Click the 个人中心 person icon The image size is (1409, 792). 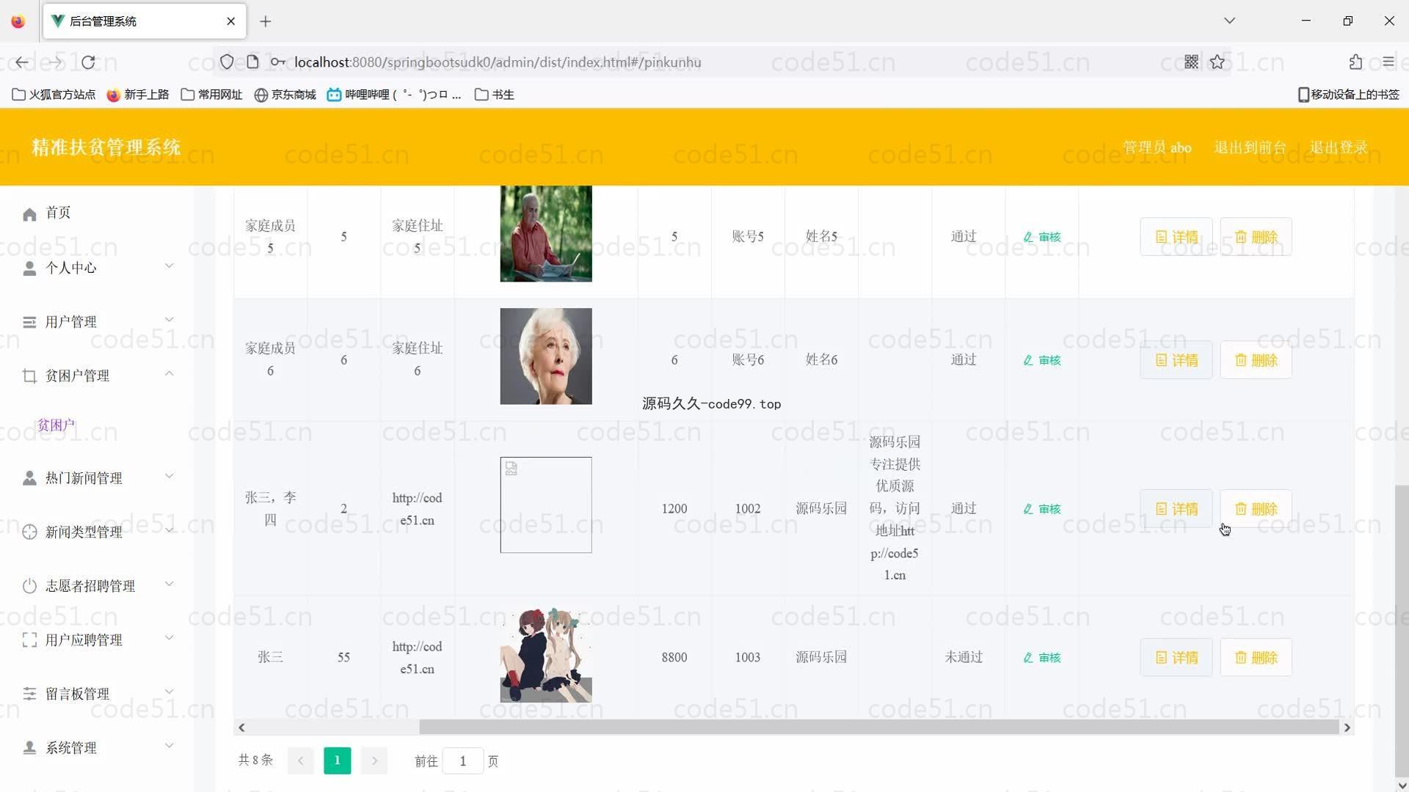29,268
